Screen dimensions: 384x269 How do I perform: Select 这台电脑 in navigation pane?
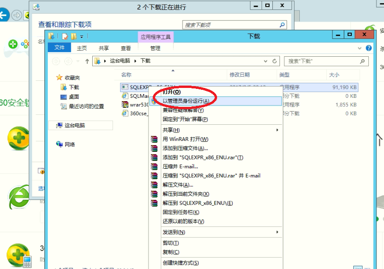(x=75, y=125)
